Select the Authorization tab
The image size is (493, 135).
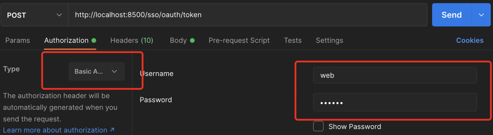66,40
